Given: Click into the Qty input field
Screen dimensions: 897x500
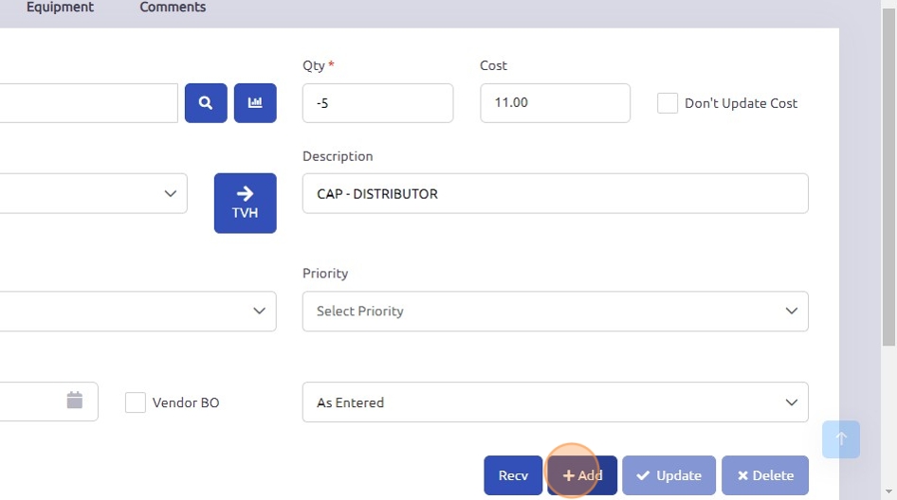Looking at the screenshot, I should 377,103.
